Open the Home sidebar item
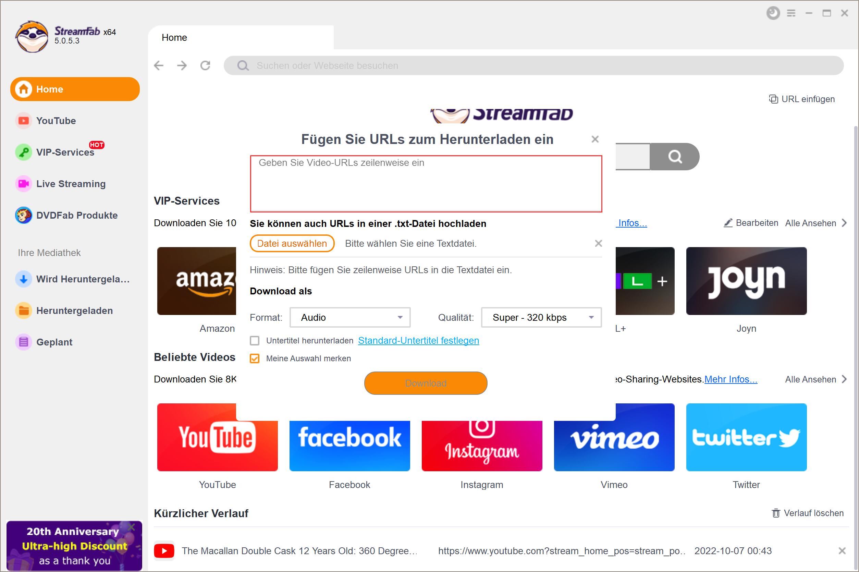 [x=75, y=89]
